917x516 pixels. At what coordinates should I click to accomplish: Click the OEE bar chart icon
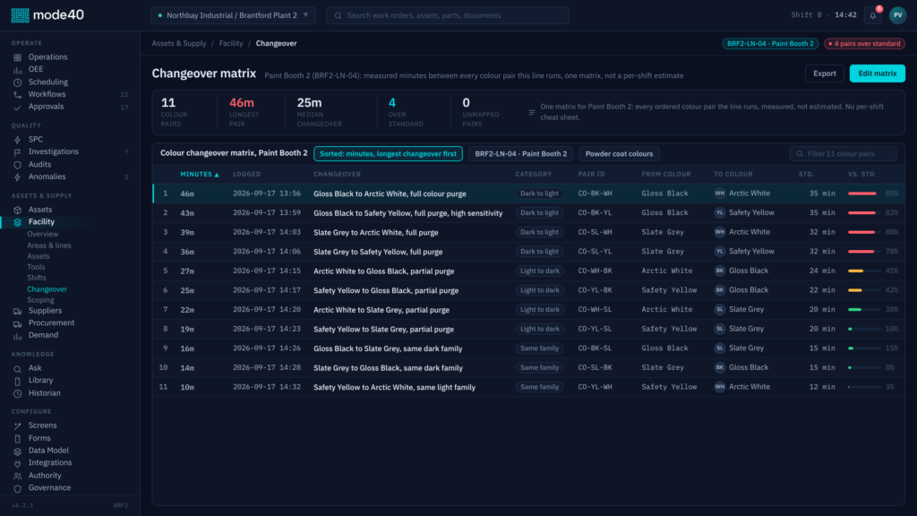[x=18, y=70]
